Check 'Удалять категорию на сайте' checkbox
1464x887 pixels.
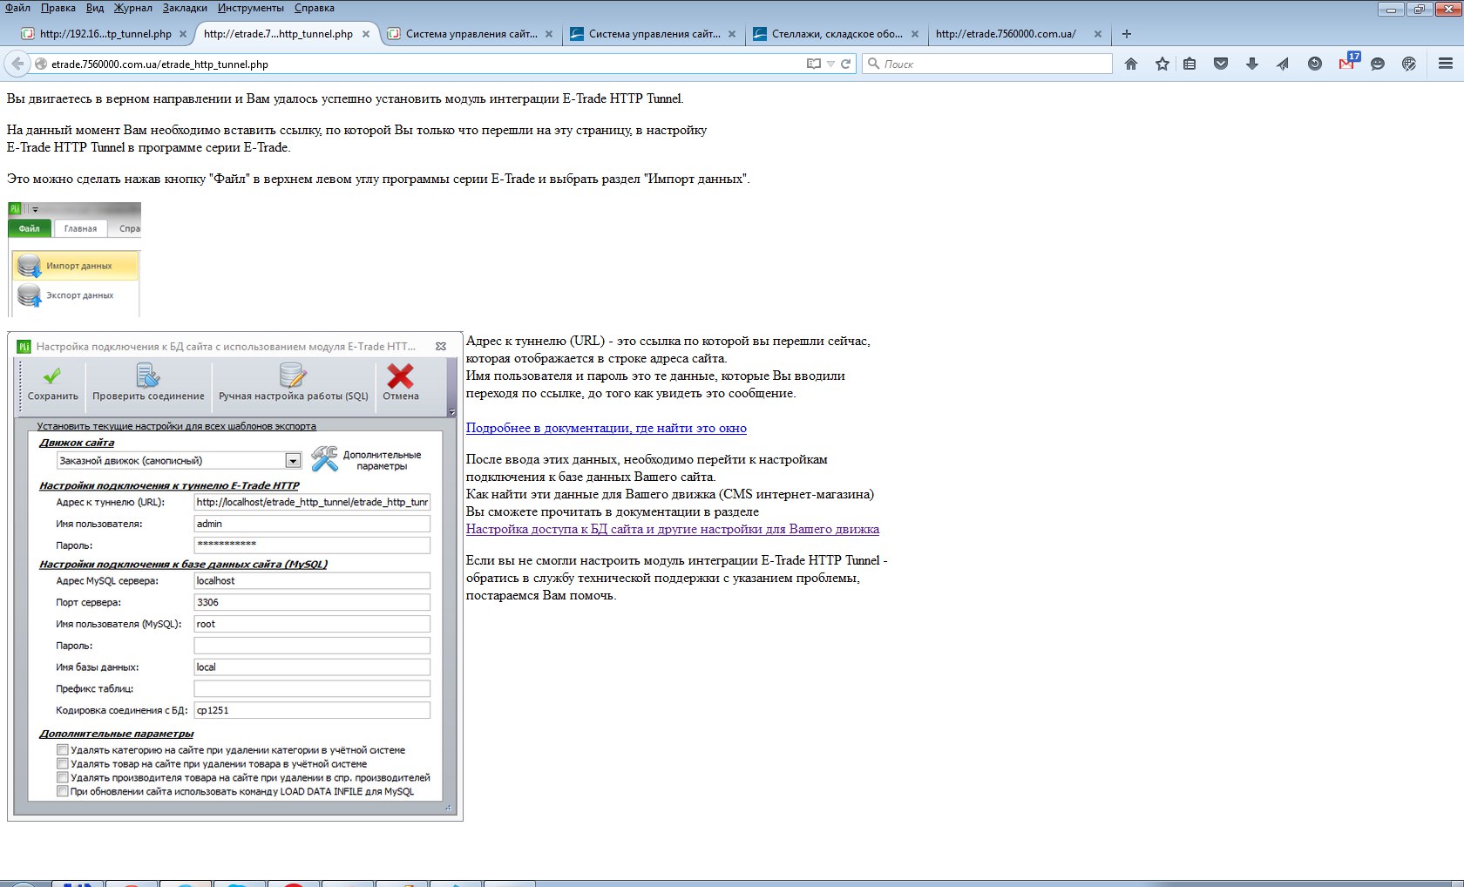coord(63,749)
